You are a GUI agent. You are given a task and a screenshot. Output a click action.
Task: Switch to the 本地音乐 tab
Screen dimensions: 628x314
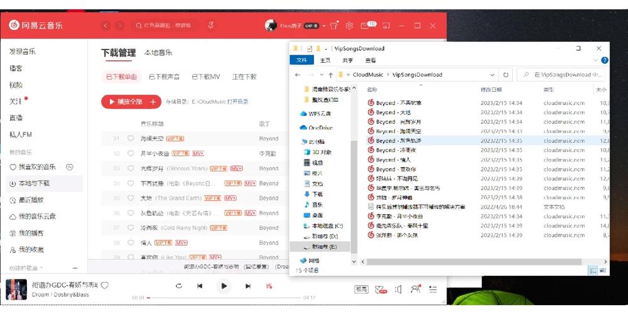point(158,53)
